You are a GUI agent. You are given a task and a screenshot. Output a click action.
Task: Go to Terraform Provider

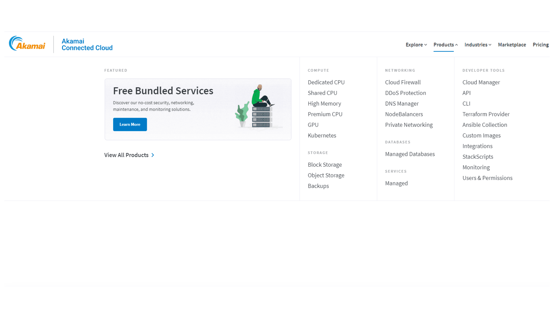tap(486, 114)
